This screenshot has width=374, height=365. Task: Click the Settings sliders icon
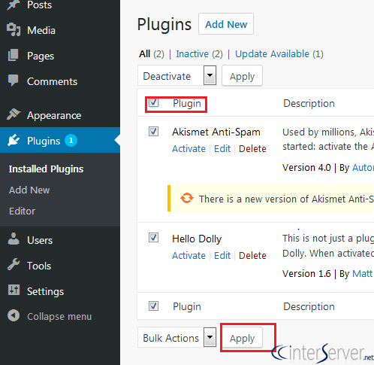coord(14,290)
